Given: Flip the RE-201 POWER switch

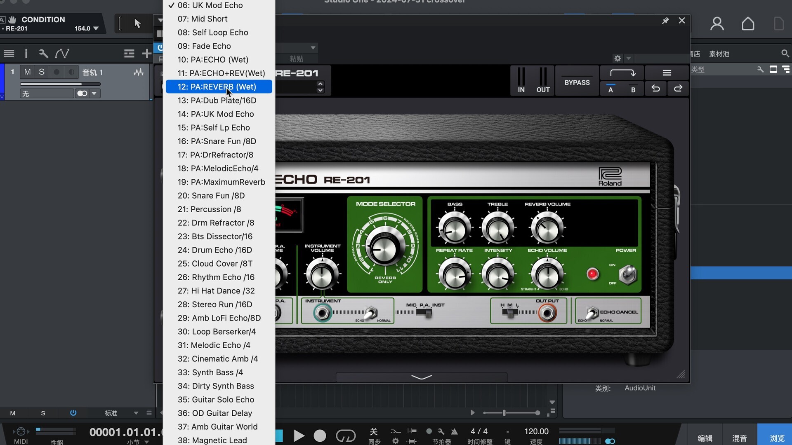Looking at the screenshot, I should tap(628, 274).
